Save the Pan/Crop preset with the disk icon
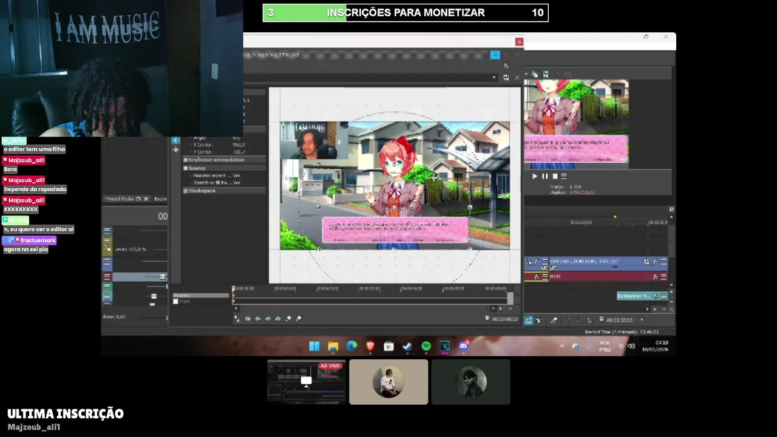777x437 pixels. pos(506,77)
